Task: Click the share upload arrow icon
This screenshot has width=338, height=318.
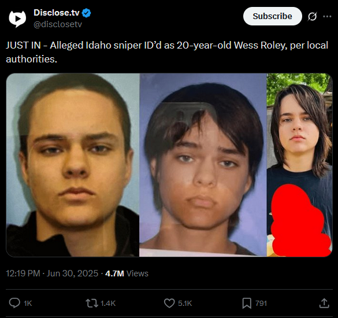Action: point(324,303)
